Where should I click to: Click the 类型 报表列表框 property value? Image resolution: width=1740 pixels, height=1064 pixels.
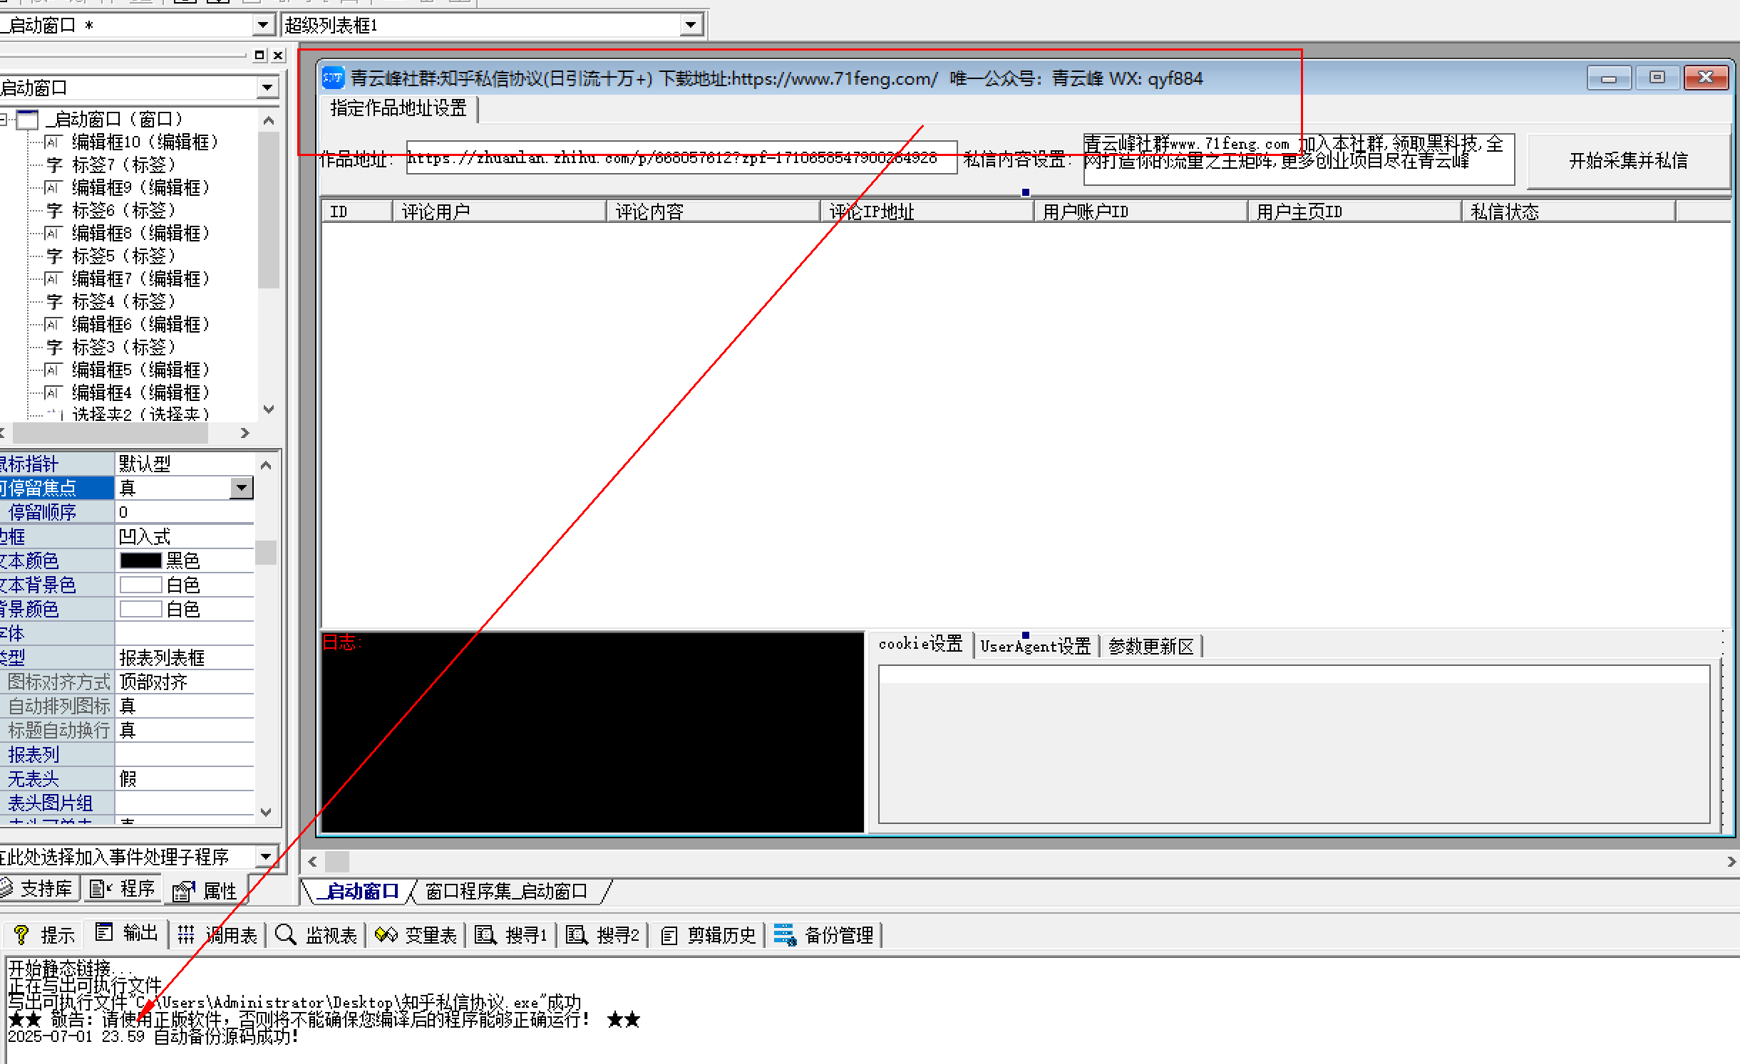coord(185,657)
